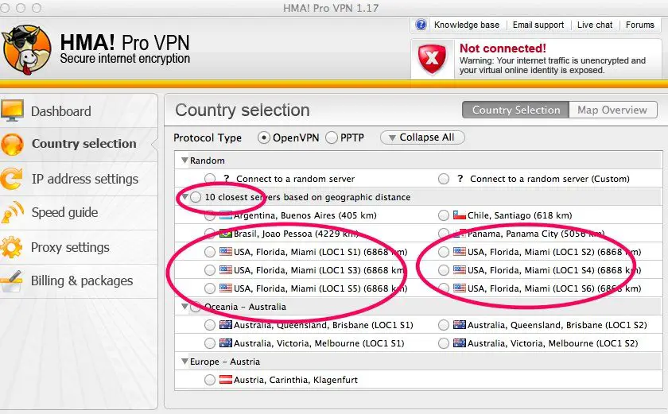Click the 'Panama, Panama City' entry

535,234
